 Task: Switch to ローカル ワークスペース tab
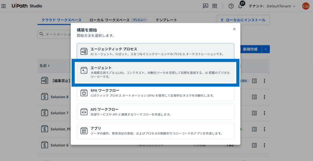pyautogui.click(x=110, y=20)
